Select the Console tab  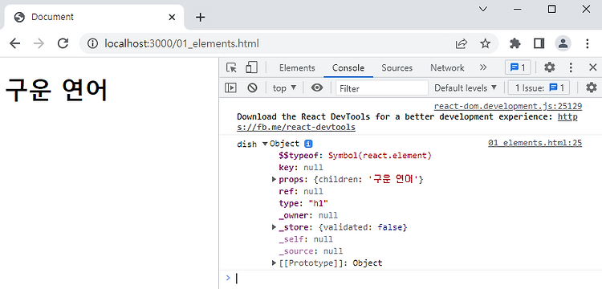pos(348,68)
